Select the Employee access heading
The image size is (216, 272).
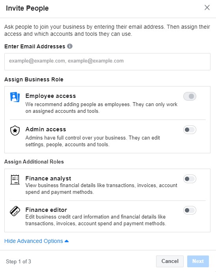click(50, 96)
